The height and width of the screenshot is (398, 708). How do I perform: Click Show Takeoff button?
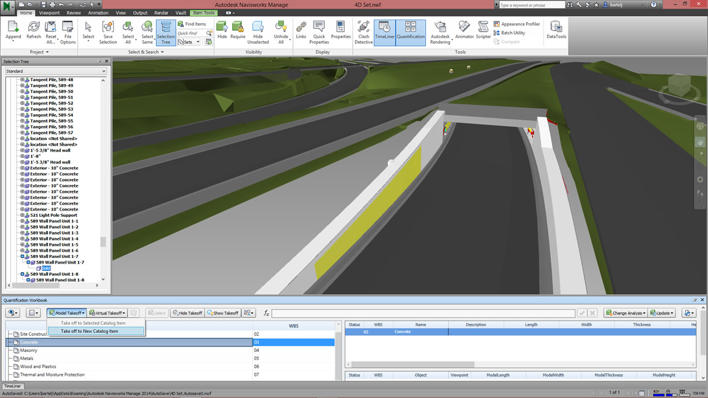(222, 313)
